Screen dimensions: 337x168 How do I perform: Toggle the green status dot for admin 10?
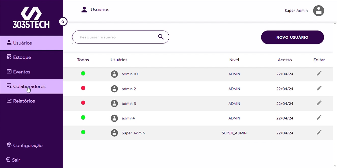[x=83, y=73]
